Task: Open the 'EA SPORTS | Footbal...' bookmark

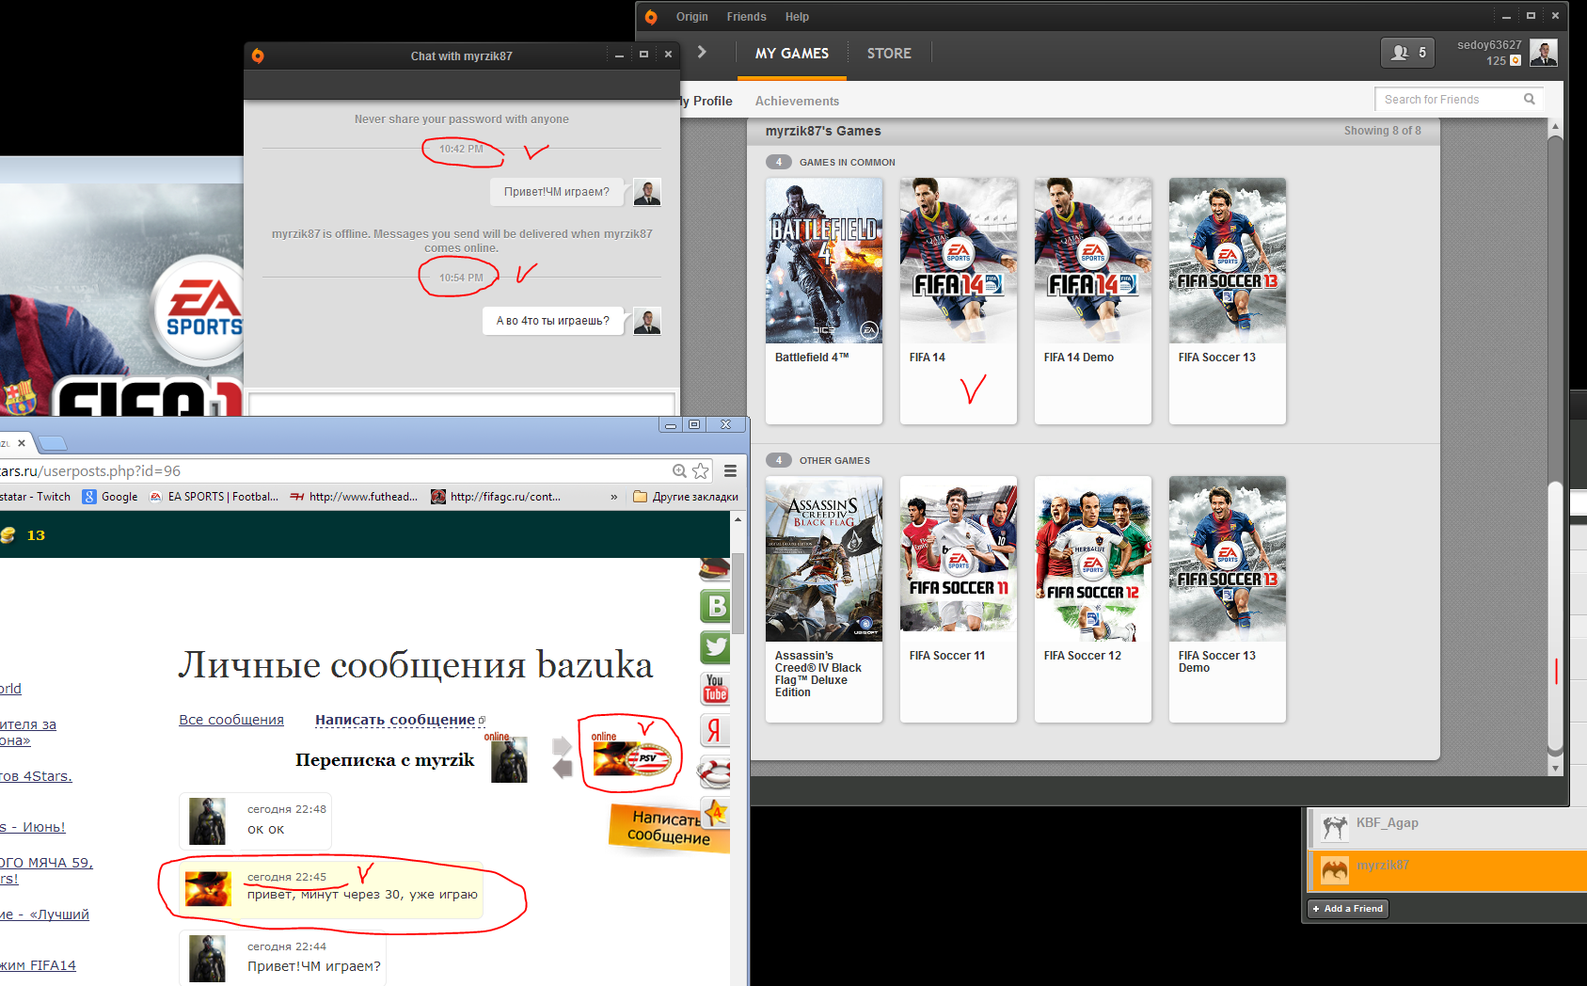Action: click(x=214, y=497)
